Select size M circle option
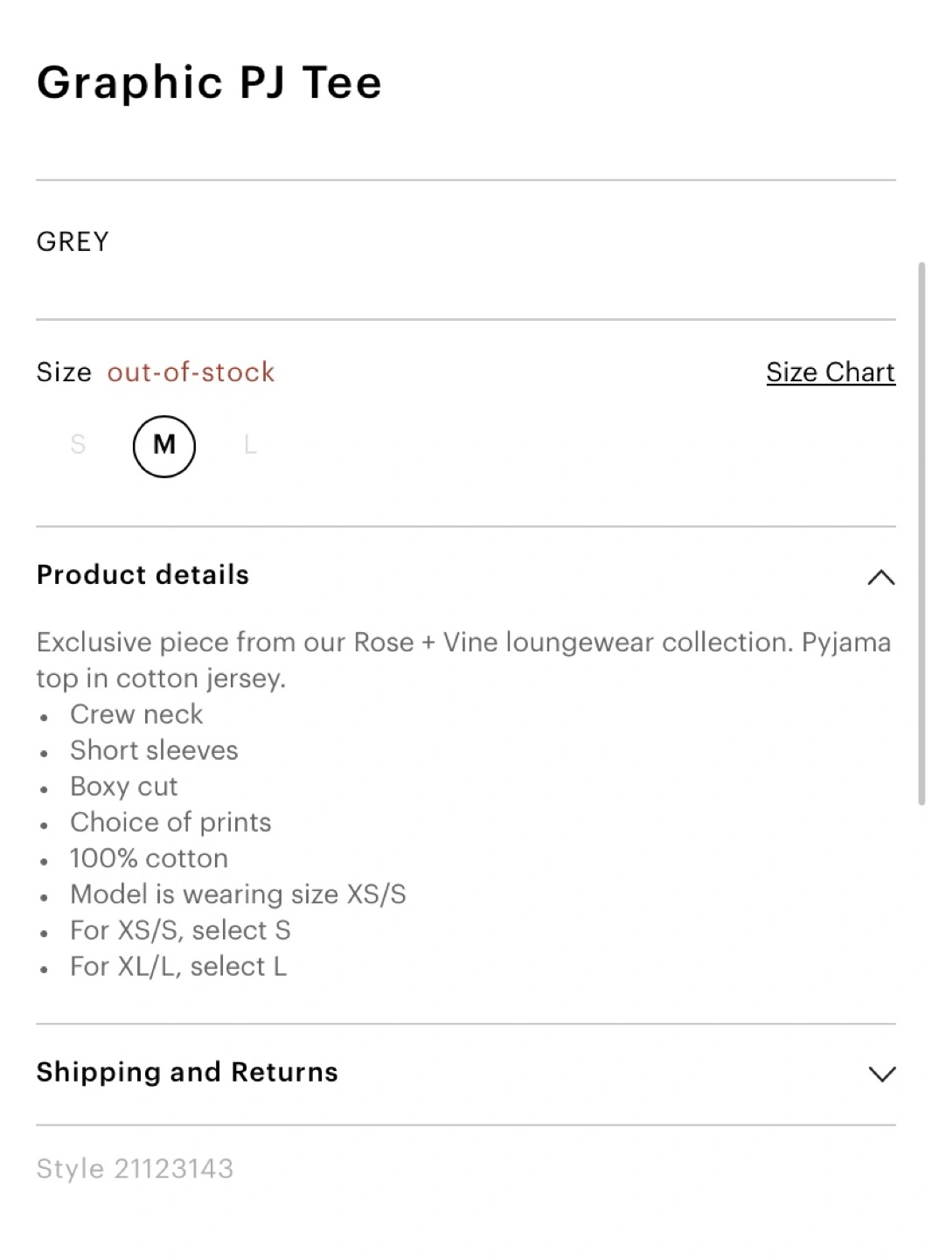Image resolution: width=932 pixels, height=1259 pixels. 163,446
